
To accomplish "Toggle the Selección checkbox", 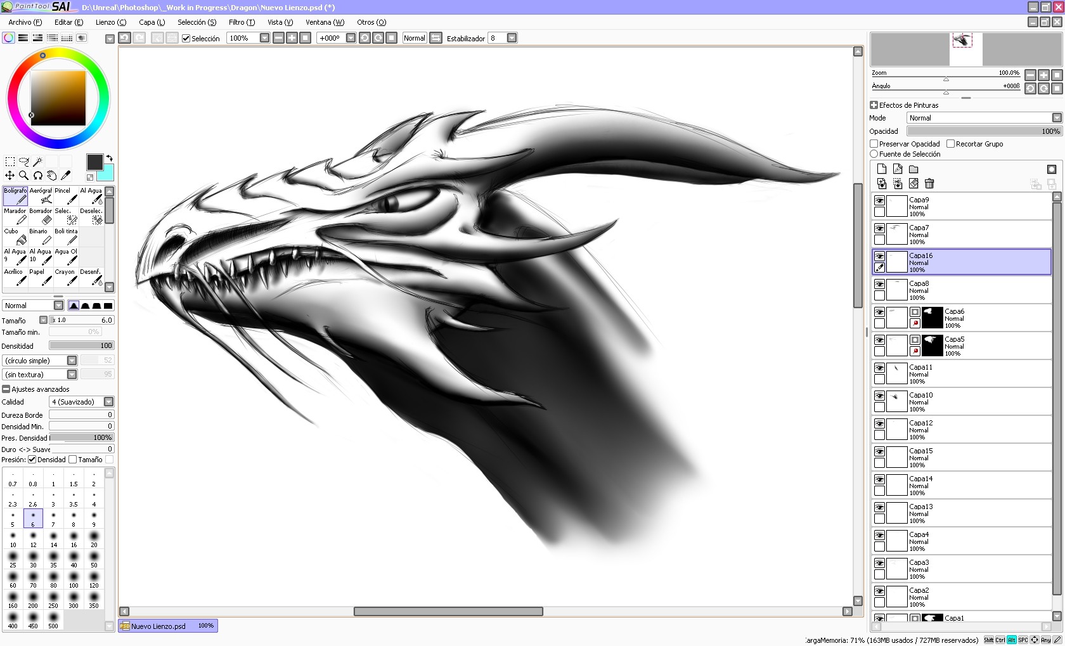I will click(x=186, y=38).
